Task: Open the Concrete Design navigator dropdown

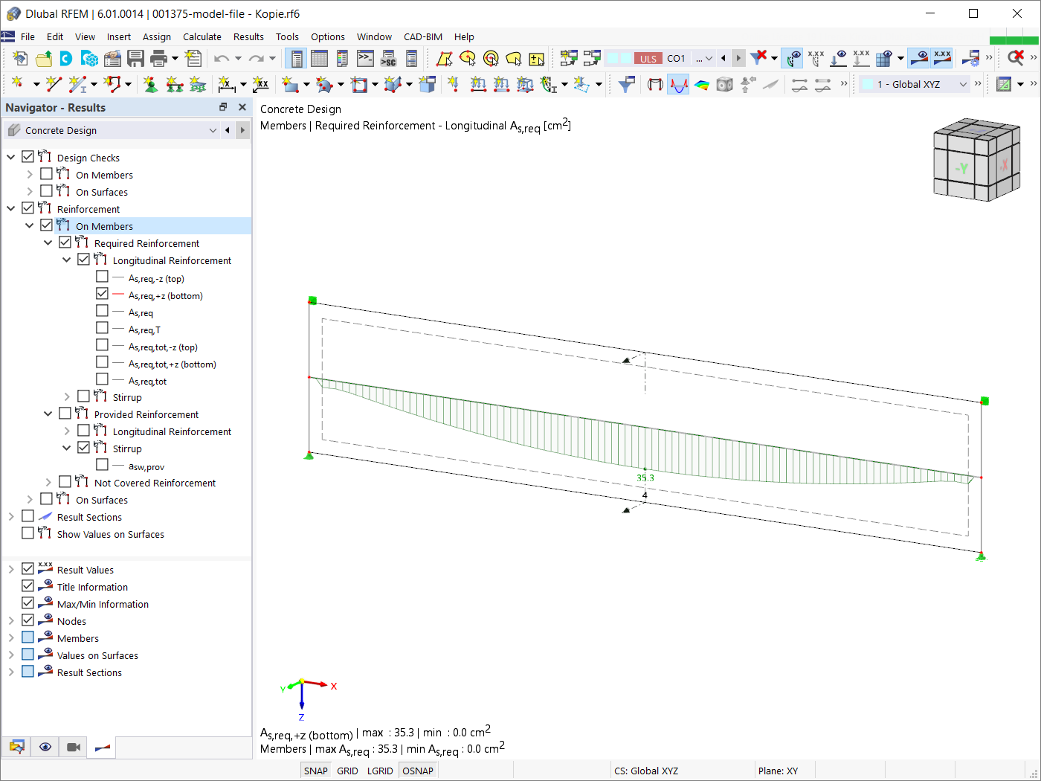Action: [213, 130]
